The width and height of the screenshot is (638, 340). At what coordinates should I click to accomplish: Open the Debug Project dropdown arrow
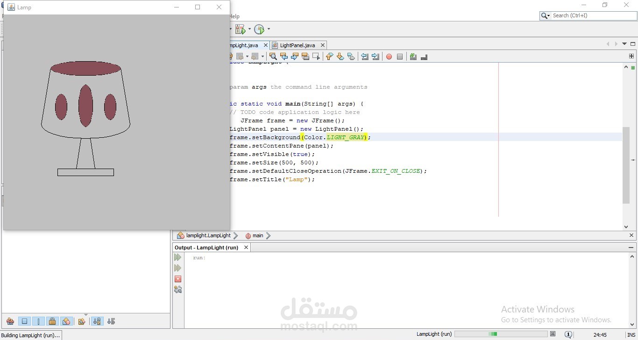249,29
